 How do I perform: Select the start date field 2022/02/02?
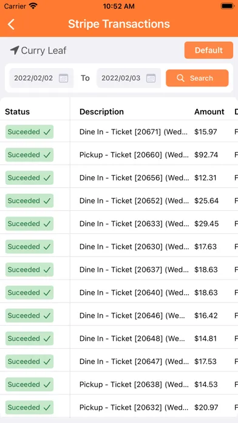[x=41, y=78]
